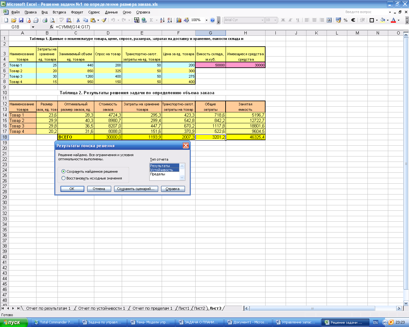409x327 pixels.
Task: Click the EN language indicator in tray
Action: point(375,323)
